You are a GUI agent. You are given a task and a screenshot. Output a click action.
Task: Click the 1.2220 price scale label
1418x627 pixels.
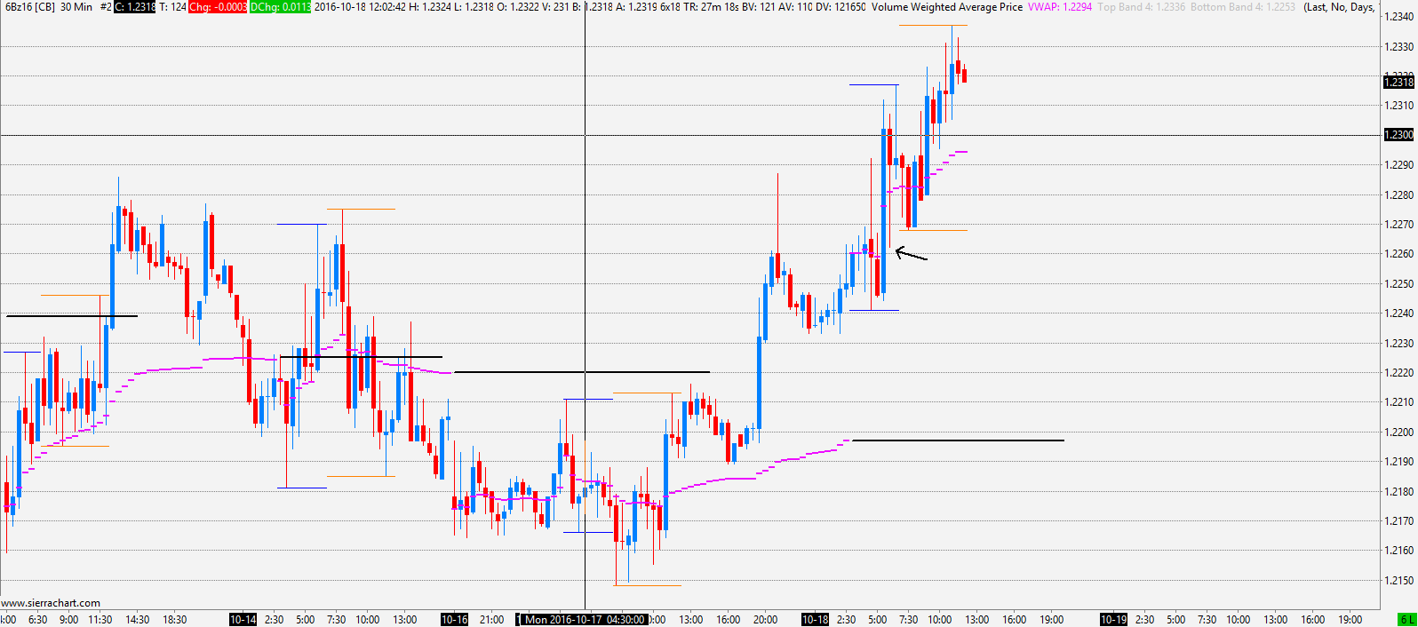click(1399, 373)
